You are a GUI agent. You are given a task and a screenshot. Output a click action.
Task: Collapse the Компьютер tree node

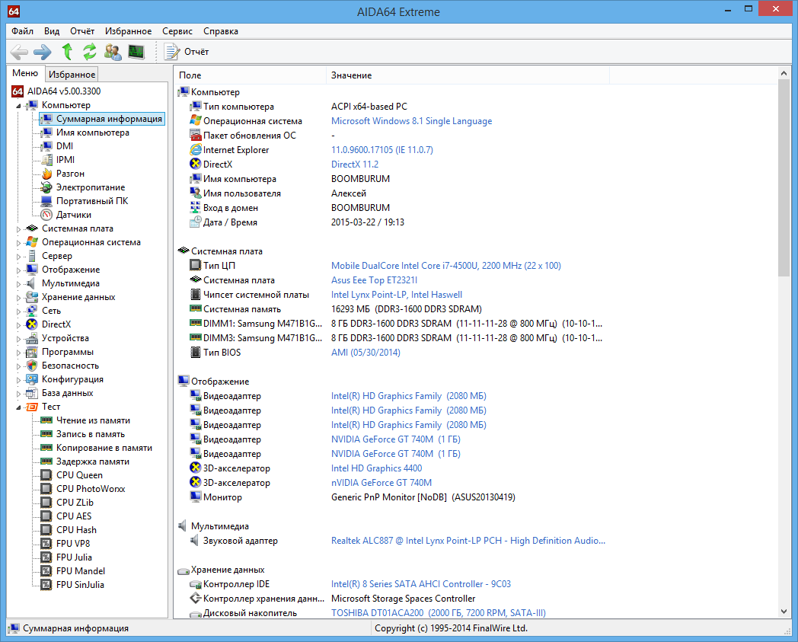(19, 106)
